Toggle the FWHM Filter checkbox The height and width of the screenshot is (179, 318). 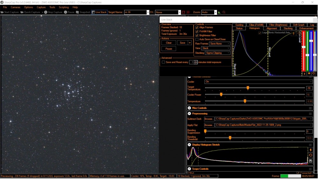click(197, 31)
